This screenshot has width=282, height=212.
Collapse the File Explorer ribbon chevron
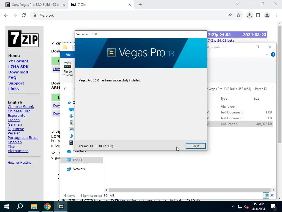tap(267, 54)
